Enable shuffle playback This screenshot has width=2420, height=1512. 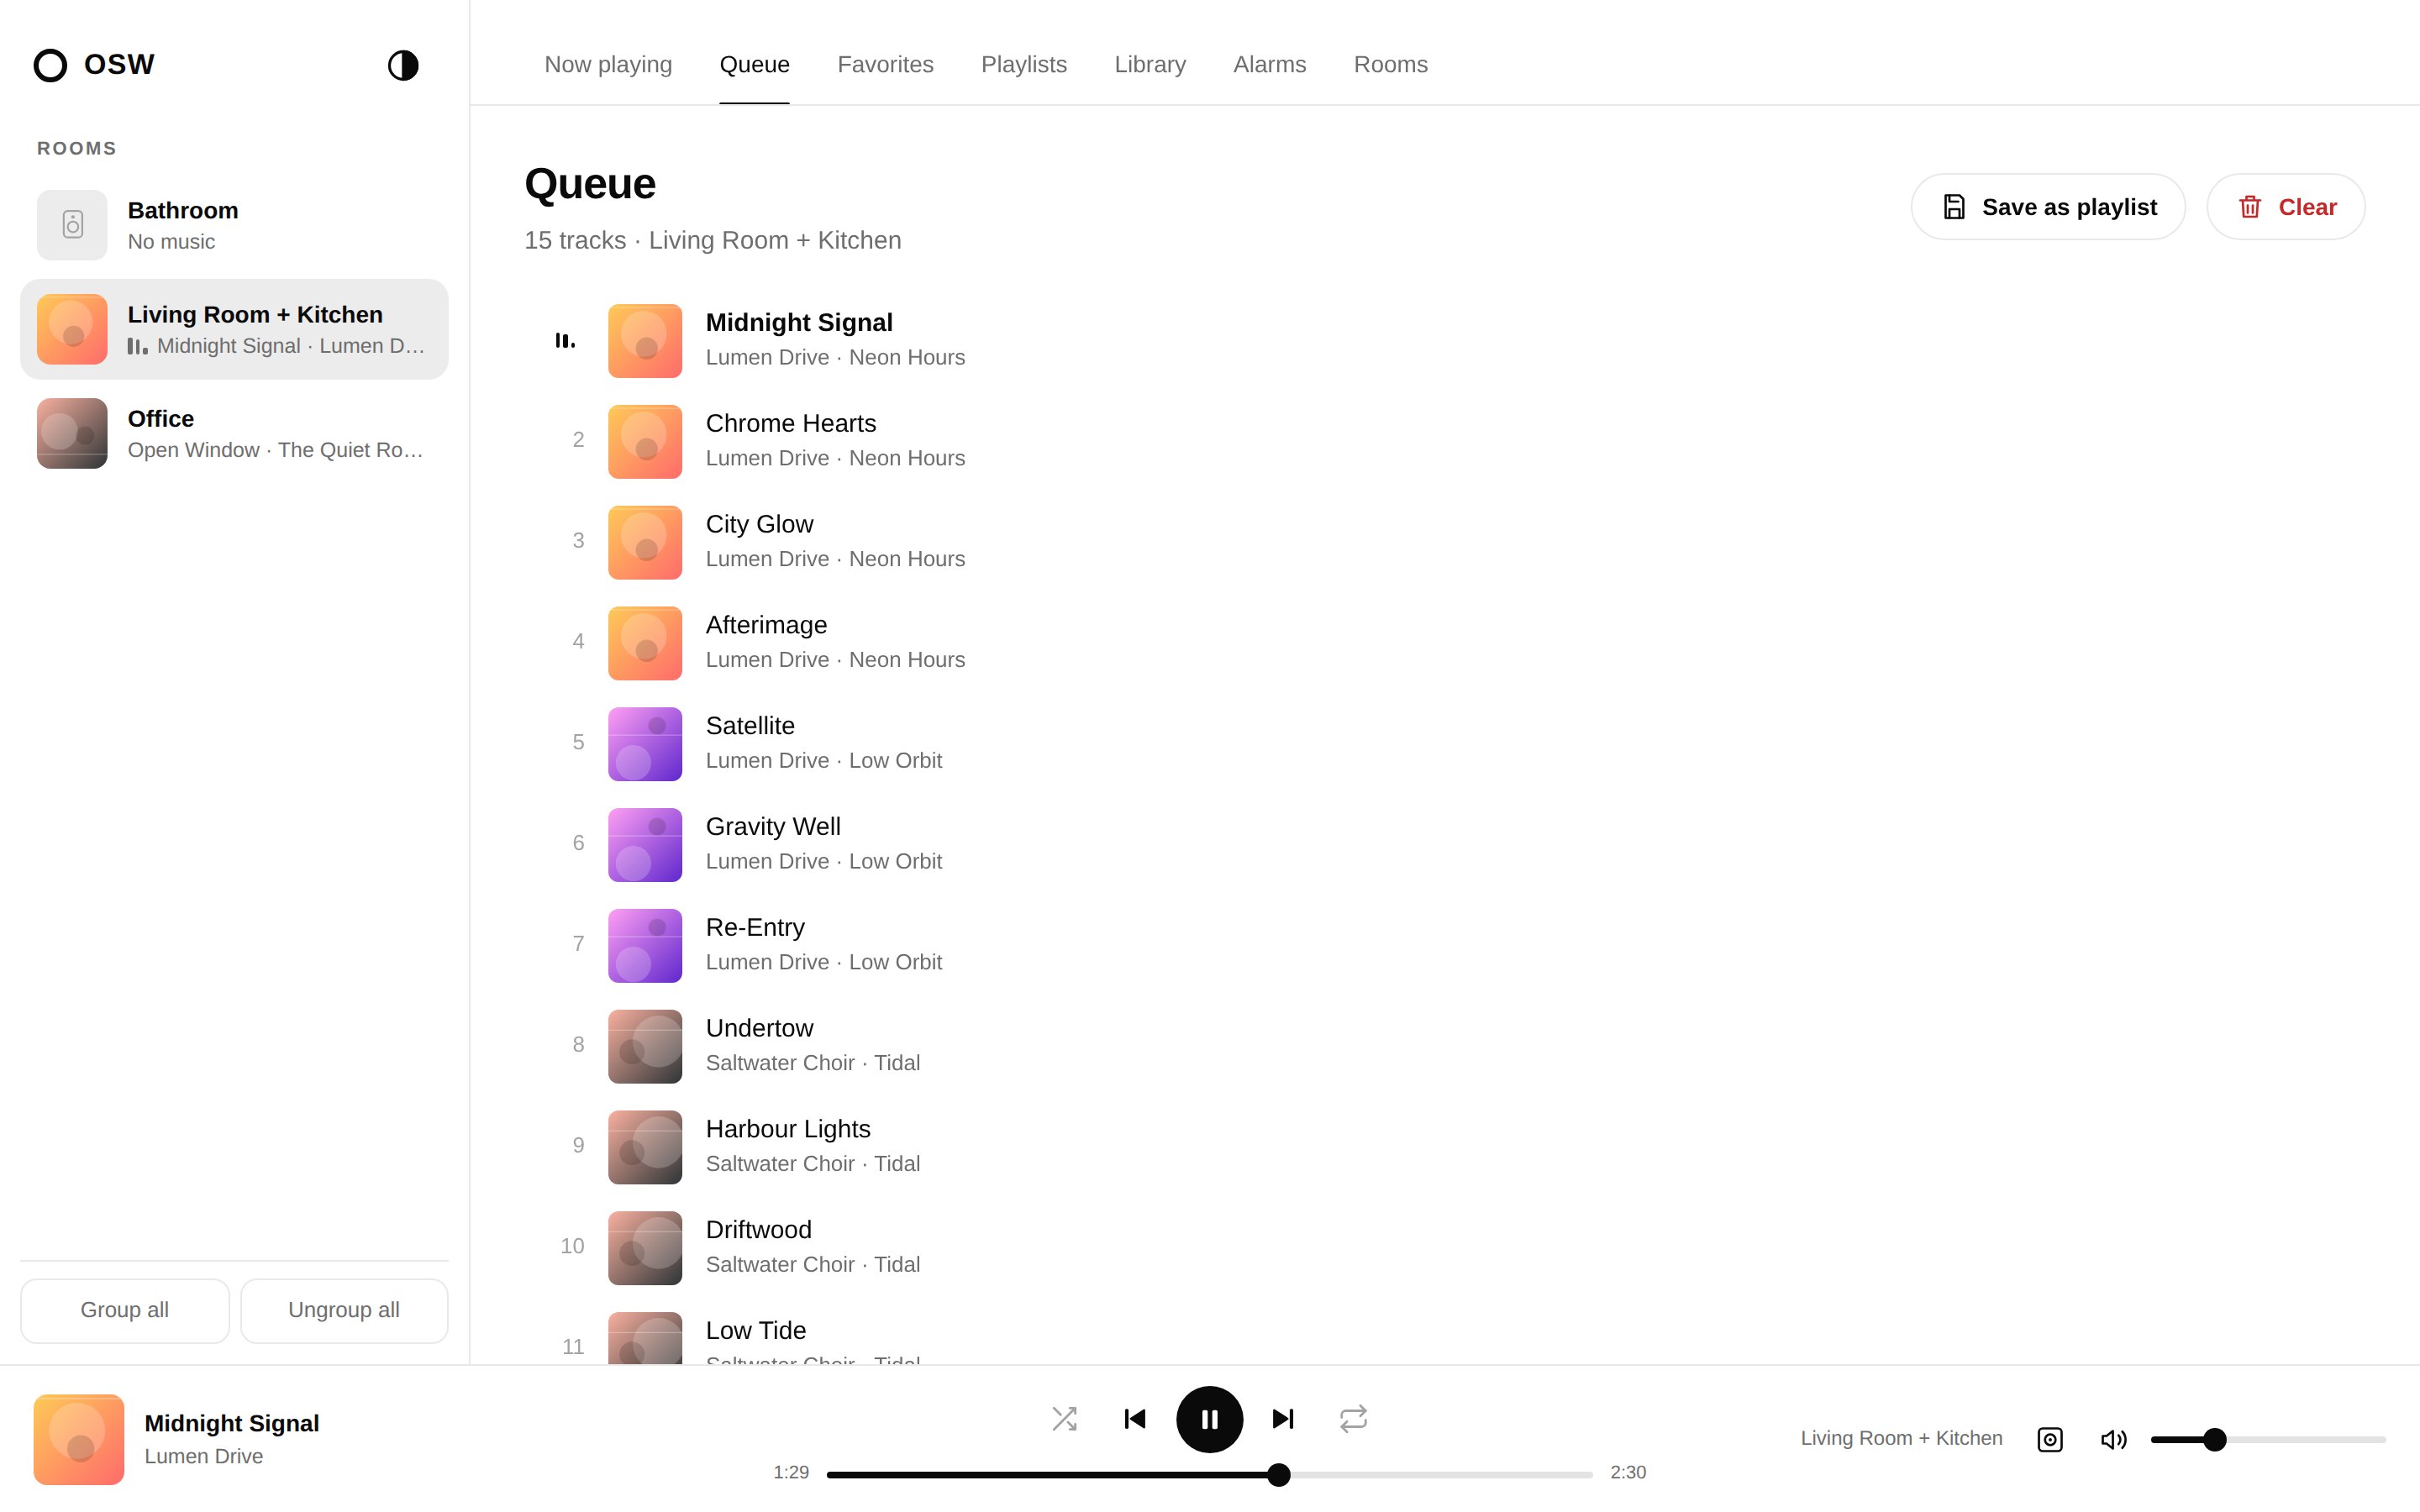click(x=1064, y=1418)
